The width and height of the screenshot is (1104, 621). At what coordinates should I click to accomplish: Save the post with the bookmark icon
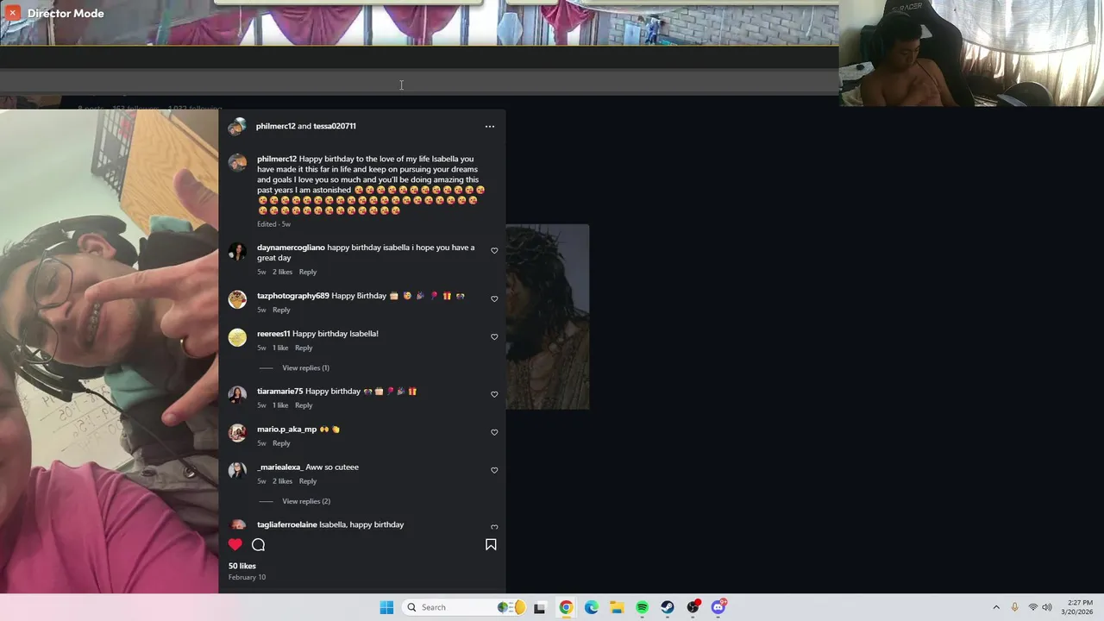pos(491,544)
